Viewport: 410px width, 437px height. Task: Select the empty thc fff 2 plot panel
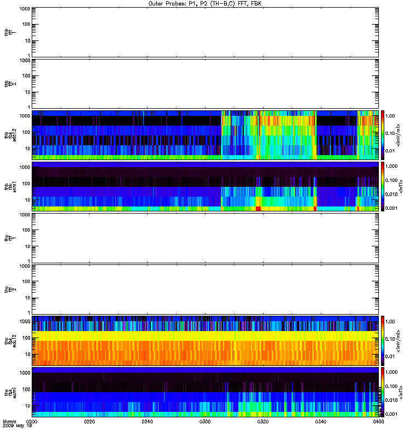(205, 290)
